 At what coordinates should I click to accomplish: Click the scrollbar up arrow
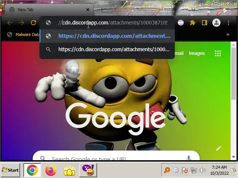pyautogui.click(x=234, y=45)
